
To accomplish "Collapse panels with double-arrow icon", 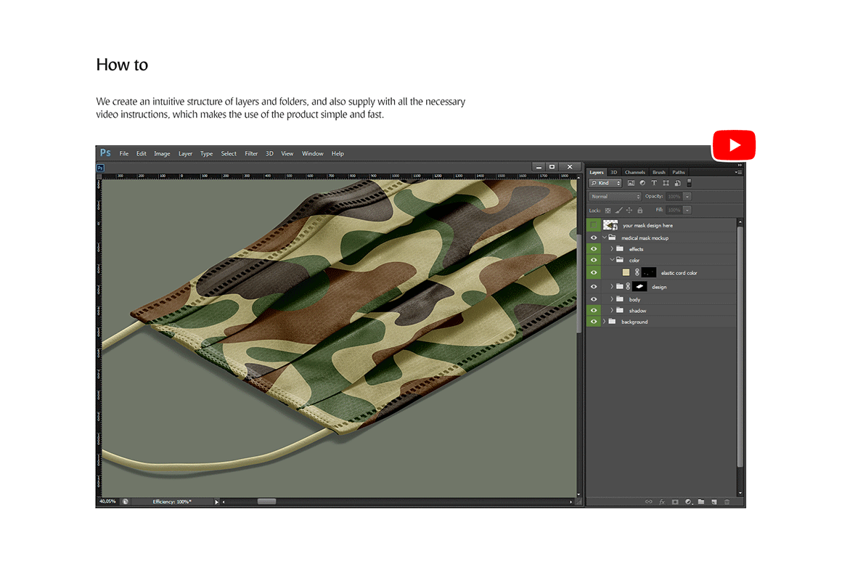I will (740, 165).
